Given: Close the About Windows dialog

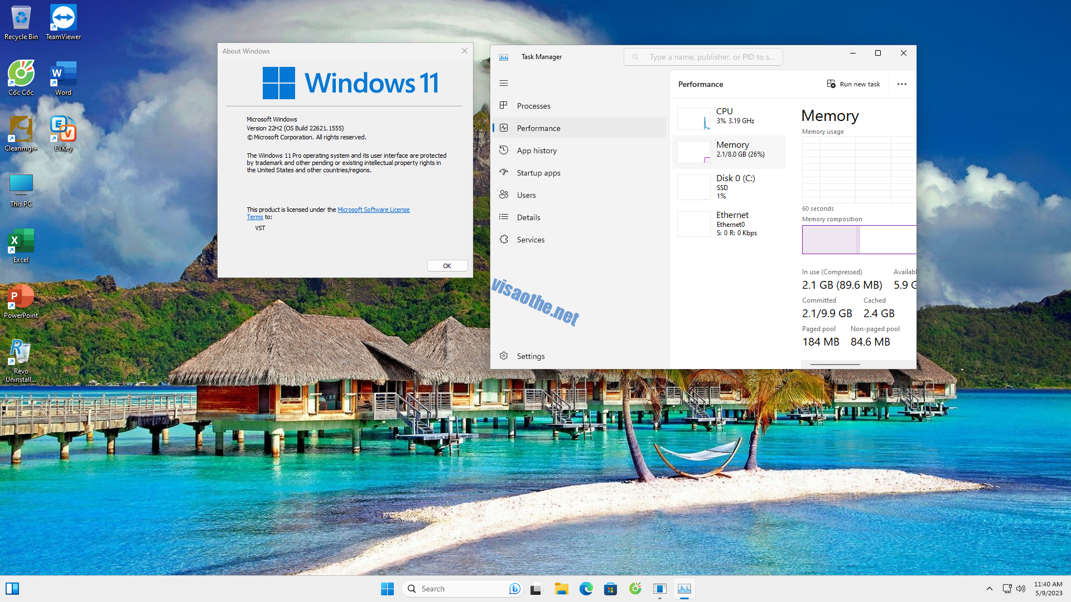Looking at the screenshot, I should coord(465,51).
